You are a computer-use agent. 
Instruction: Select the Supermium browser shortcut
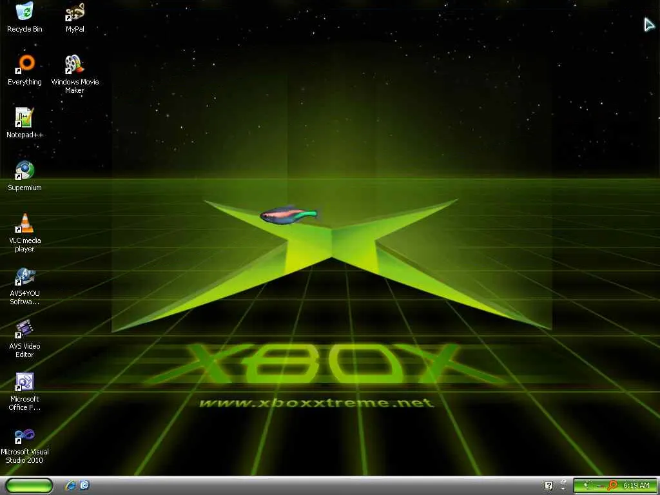click(x=24, y=176)
